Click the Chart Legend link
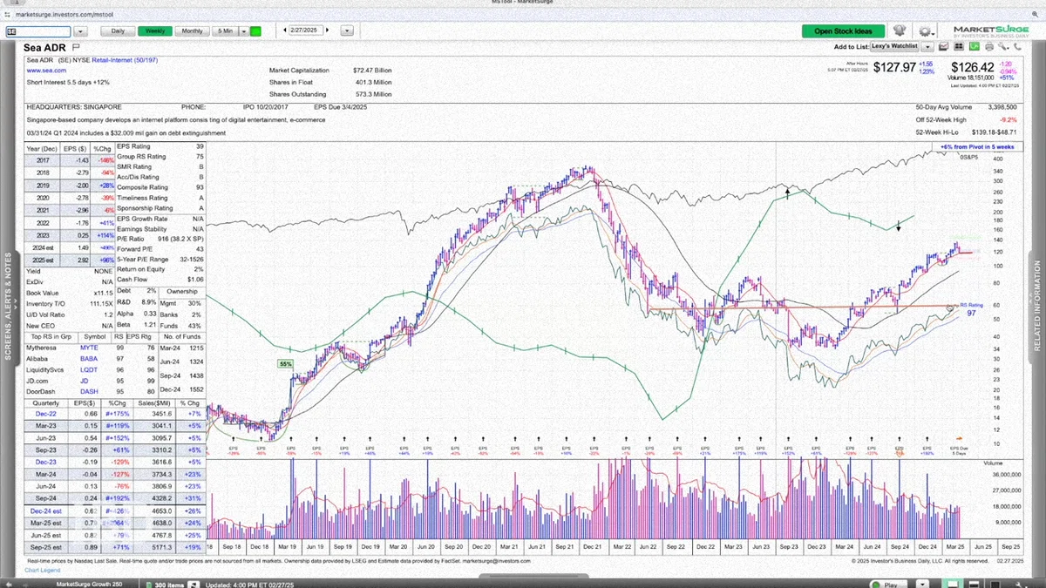 (44, 570)
